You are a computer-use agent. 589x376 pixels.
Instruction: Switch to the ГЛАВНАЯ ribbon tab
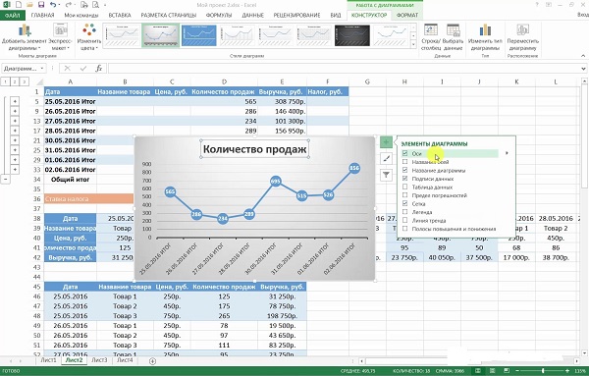[42, 15]
